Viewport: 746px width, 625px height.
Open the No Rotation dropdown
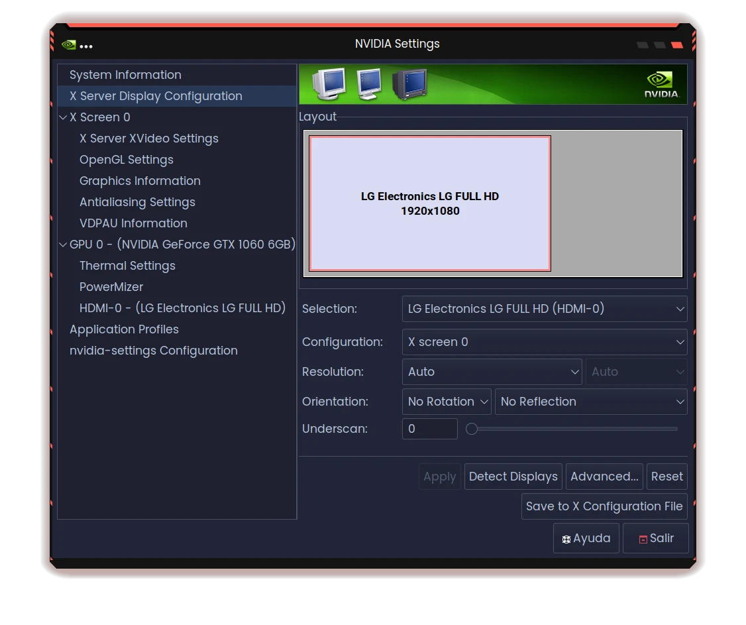[446, 402]
